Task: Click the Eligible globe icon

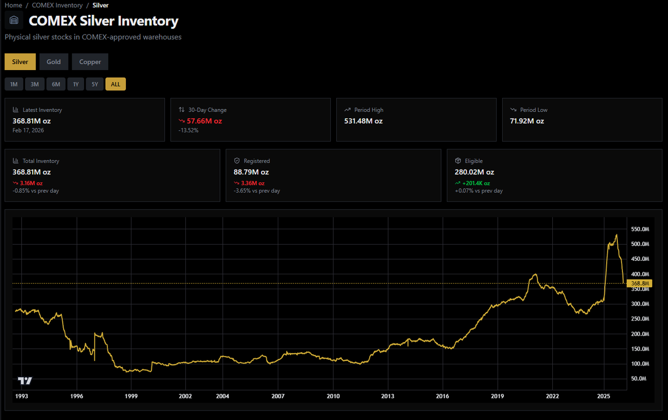Action: [456, 161]
